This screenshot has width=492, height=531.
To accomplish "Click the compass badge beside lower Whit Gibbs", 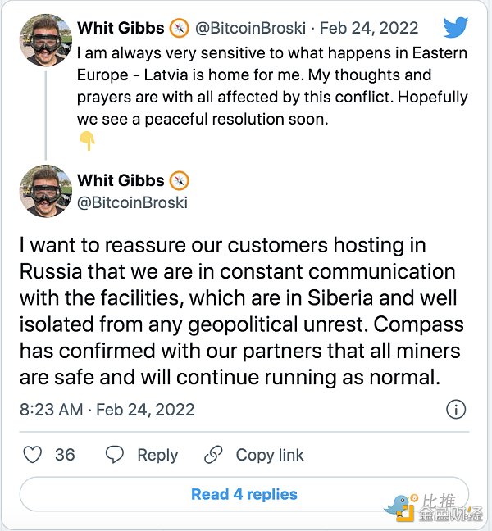I will point(179,180).
